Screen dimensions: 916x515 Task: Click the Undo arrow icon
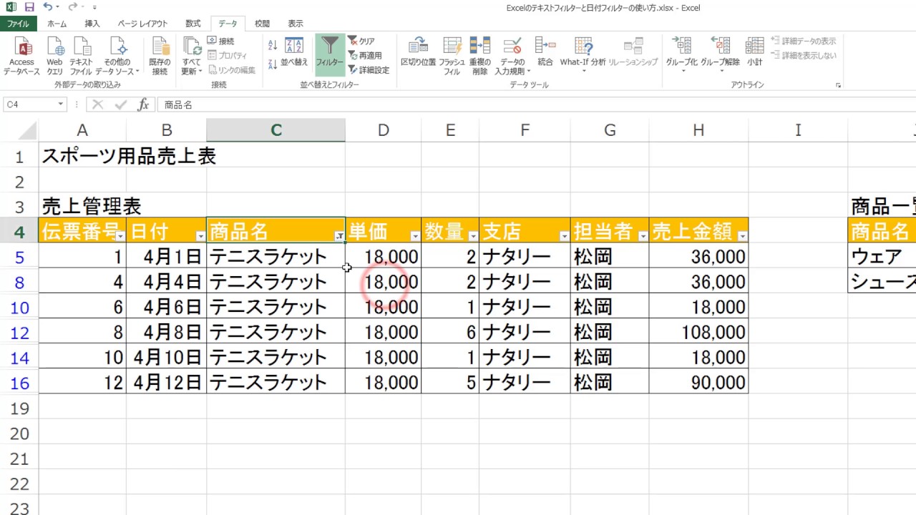[47, 8]
